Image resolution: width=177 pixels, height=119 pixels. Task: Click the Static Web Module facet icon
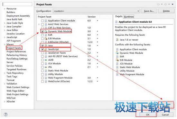point(46,71)
